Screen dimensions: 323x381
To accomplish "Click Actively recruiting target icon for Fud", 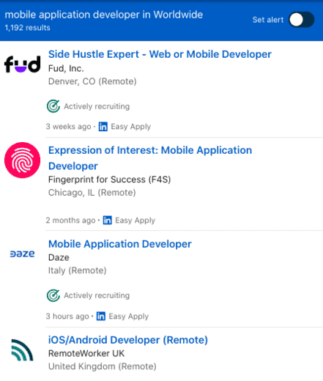I will pos(53,106).
